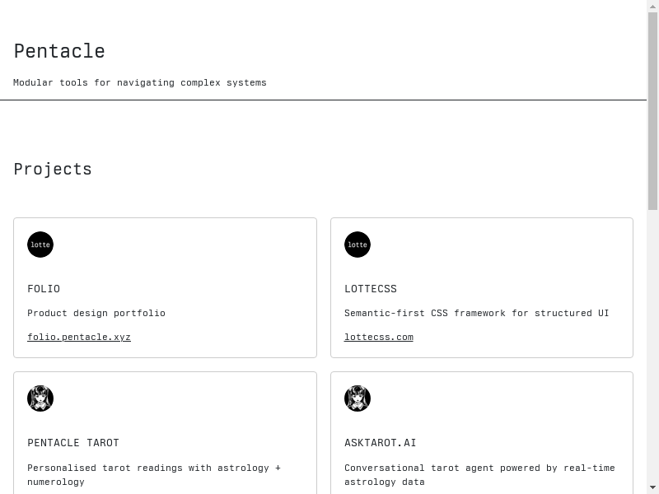Click the AskTarot.ai avatar icon

[x=358, y=398]
